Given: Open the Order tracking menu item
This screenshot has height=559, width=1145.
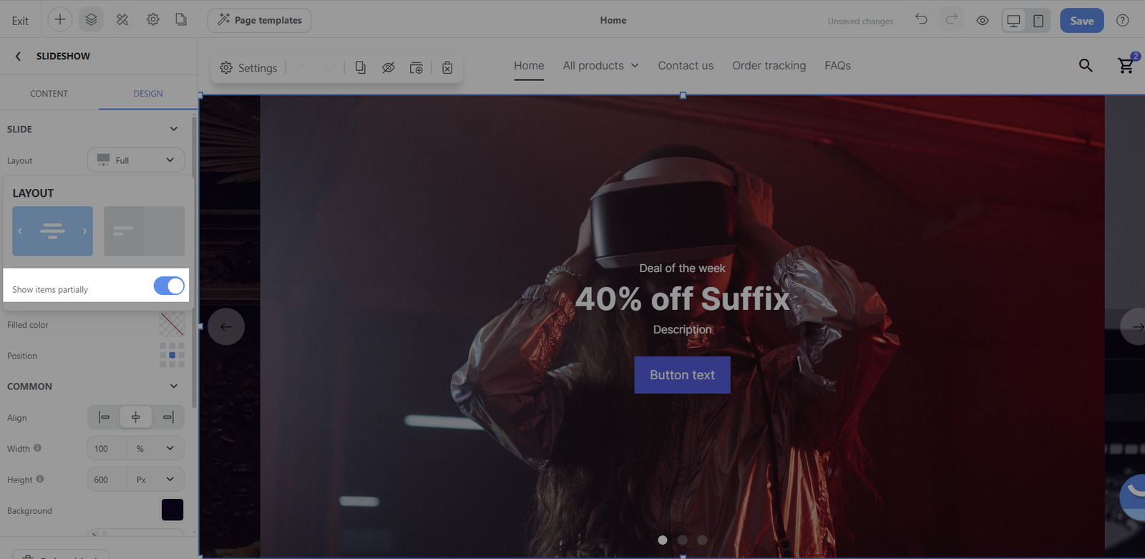Looking at the screenshot, I should (x=769, y=66).
